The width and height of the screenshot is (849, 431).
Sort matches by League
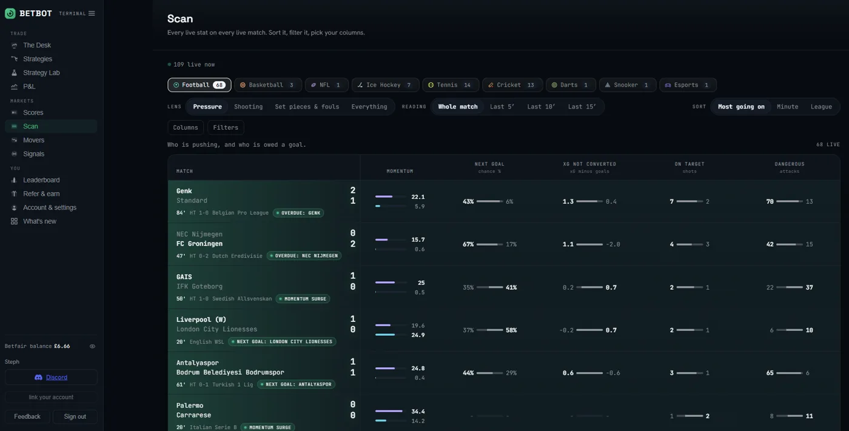click(x=821, y=107)
